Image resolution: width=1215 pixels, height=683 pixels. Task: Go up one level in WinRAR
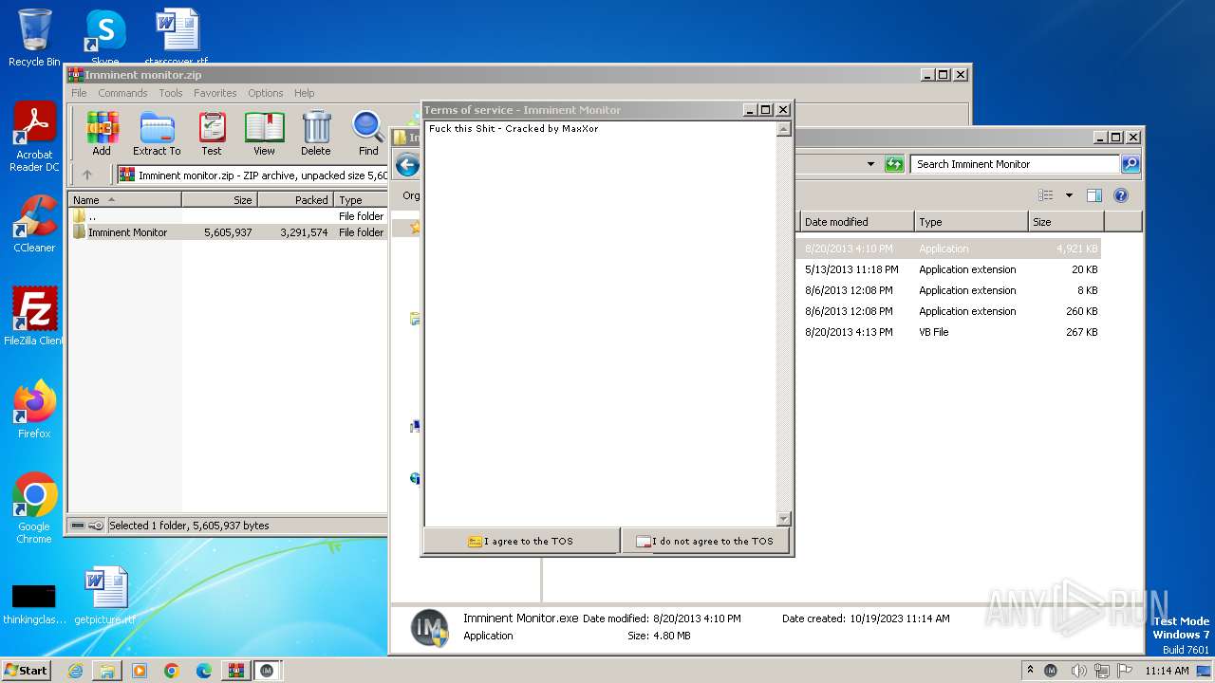click(87, 175)
